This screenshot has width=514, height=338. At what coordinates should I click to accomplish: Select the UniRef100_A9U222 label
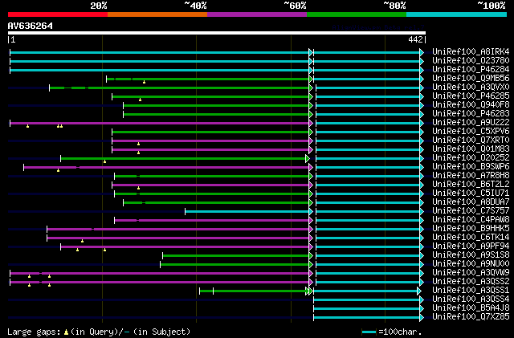tap(471, 123)
